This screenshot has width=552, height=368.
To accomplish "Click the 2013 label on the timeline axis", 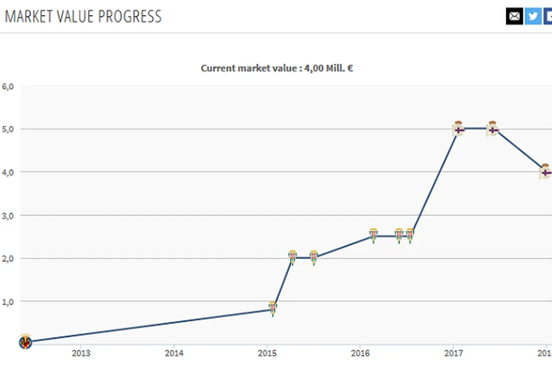I will tap(81, 352).
